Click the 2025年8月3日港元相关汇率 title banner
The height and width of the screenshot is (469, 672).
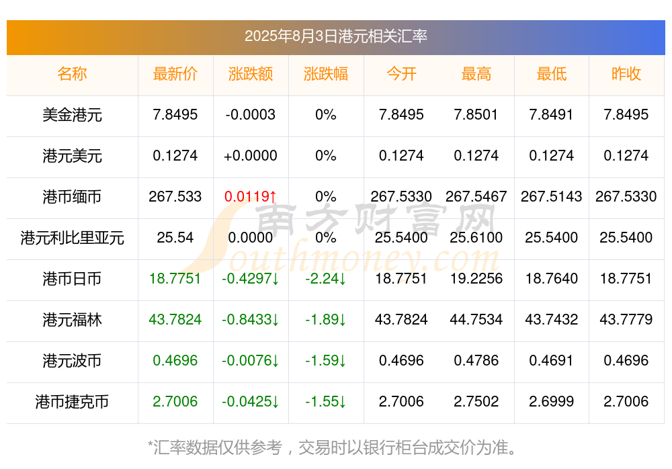click(335, 36)
